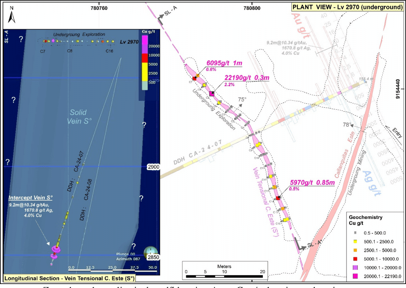Image resolution: width=406 pixels, height=288 pixels.
Task: Click the 9154440 northing coordinate label
Action: [398, 89]
